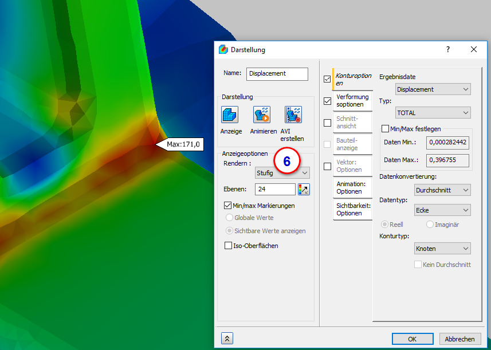Select the Globale Werte radio button
The width and height of the screenshot is (491, 350).
point(229,217)
